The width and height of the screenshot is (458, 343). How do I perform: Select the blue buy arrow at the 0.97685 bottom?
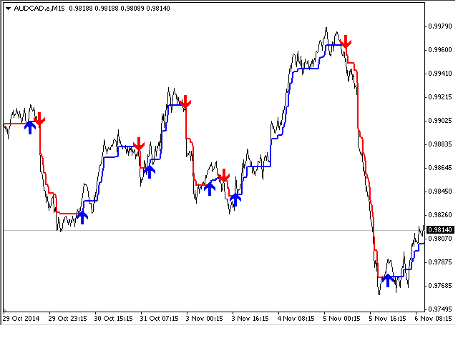[x=388, y=280]
